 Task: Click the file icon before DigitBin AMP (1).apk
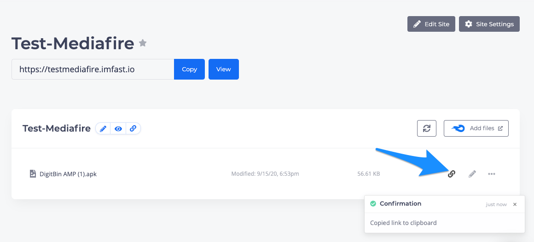click(x=33, y=174)
